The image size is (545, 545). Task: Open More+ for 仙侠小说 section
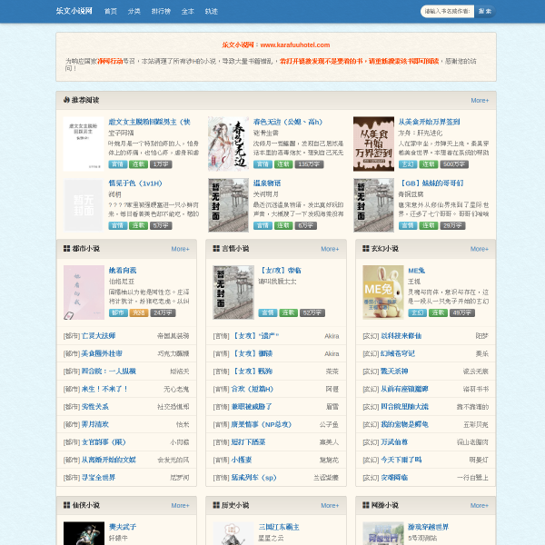pyautogui.click(x=180, y=505)
